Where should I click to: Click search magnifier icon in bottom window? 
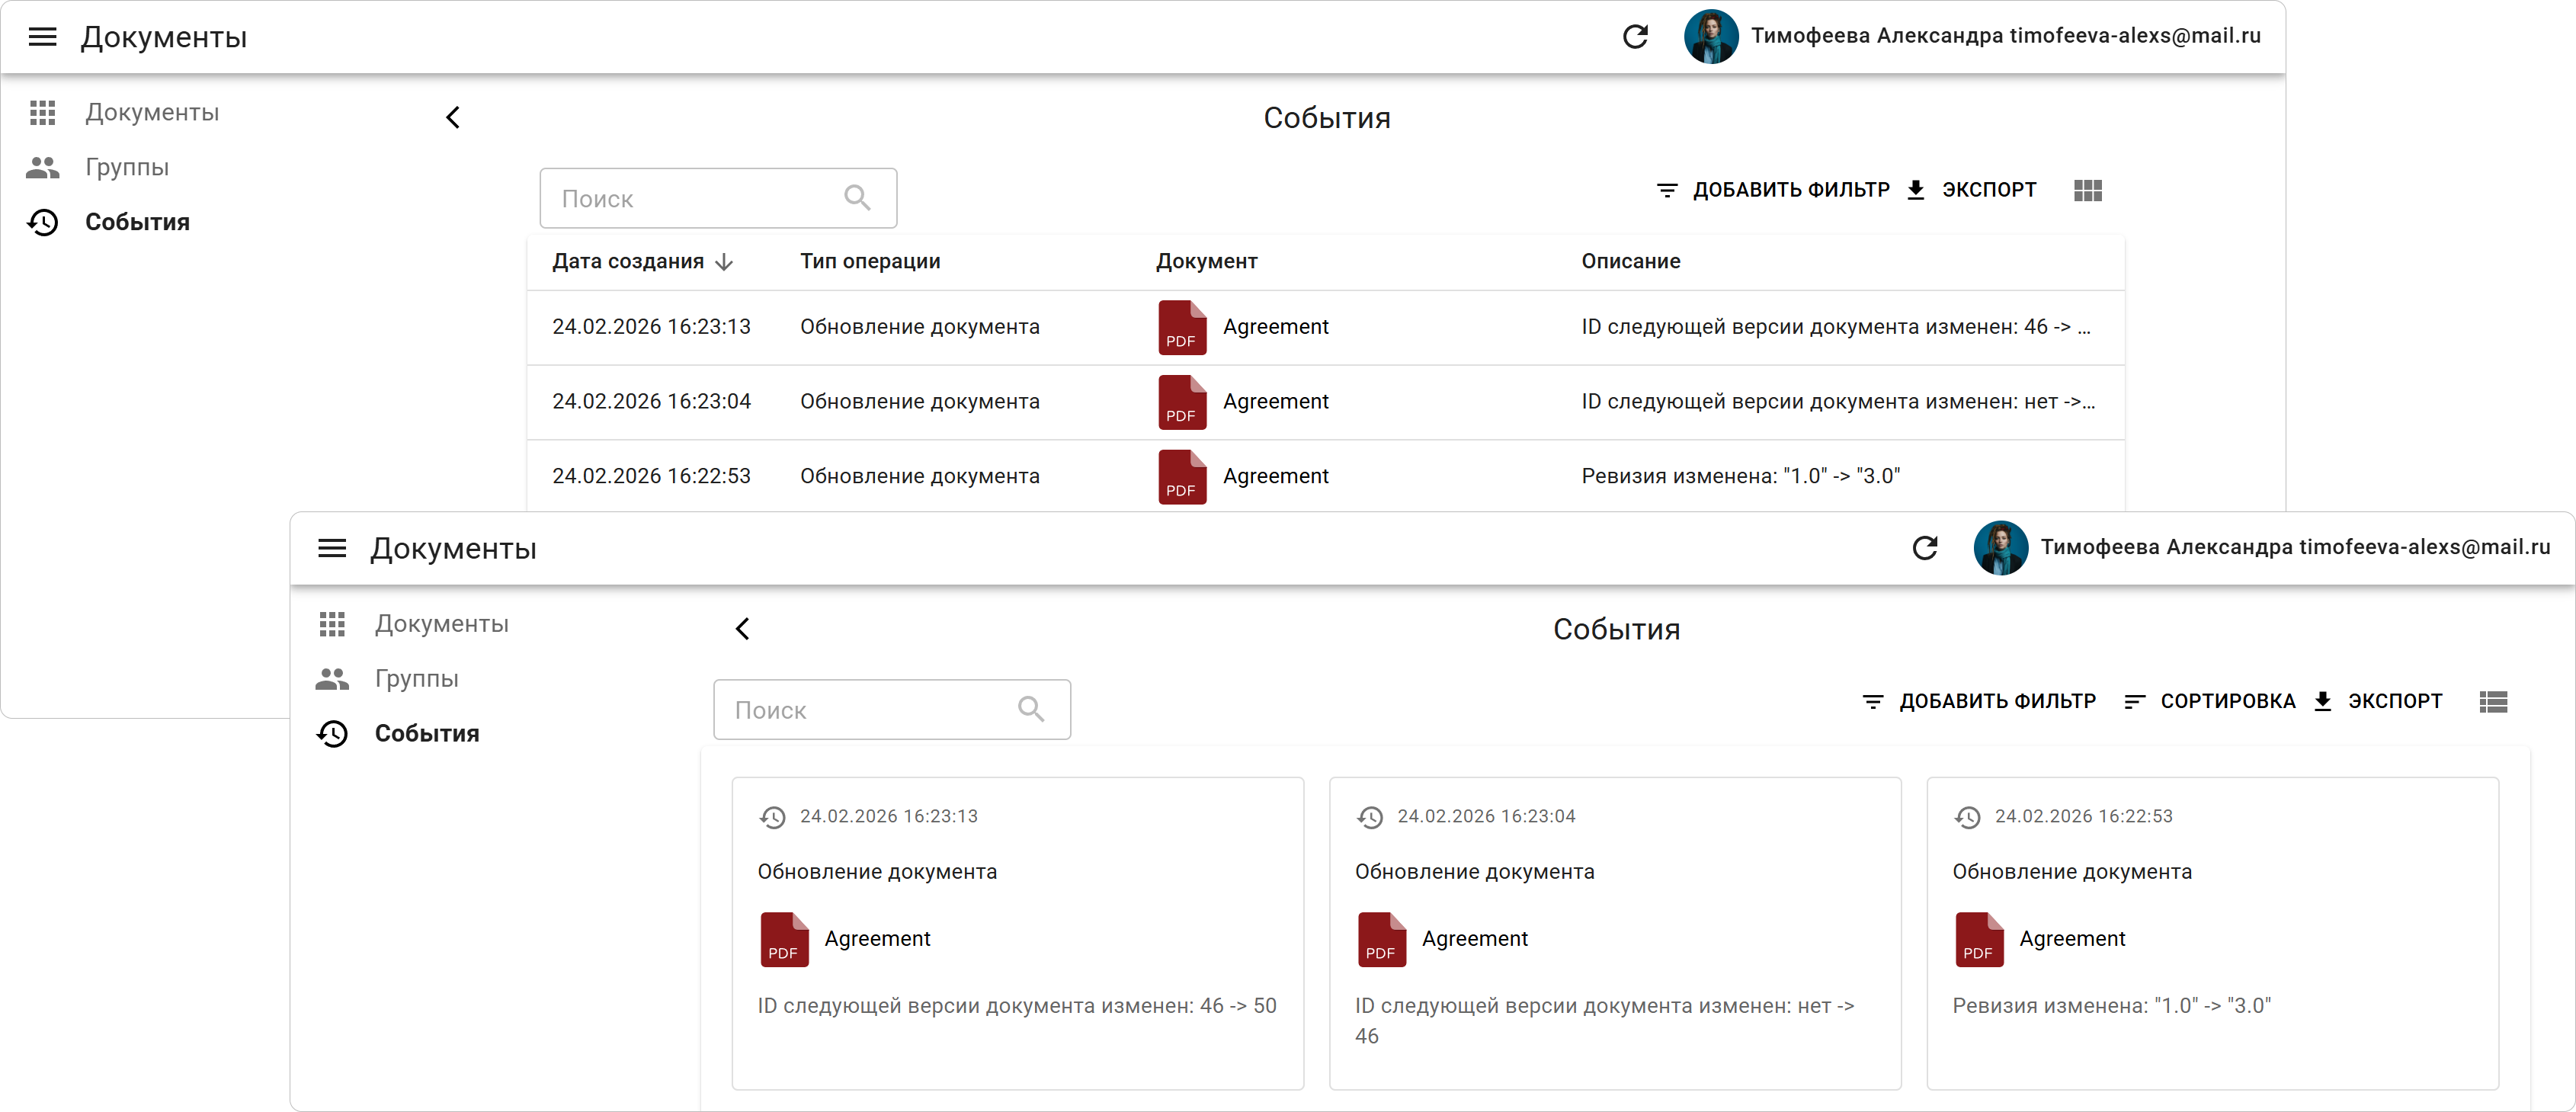(x=1031, y=710)
